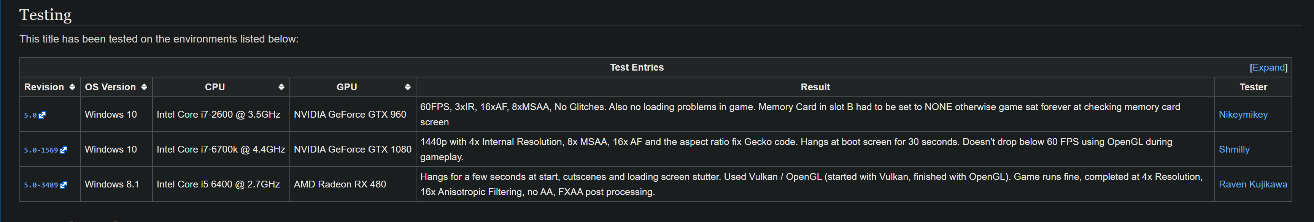Click the GPU column header text
Viewport: 1314px width, 222px height.
point(346,87)
